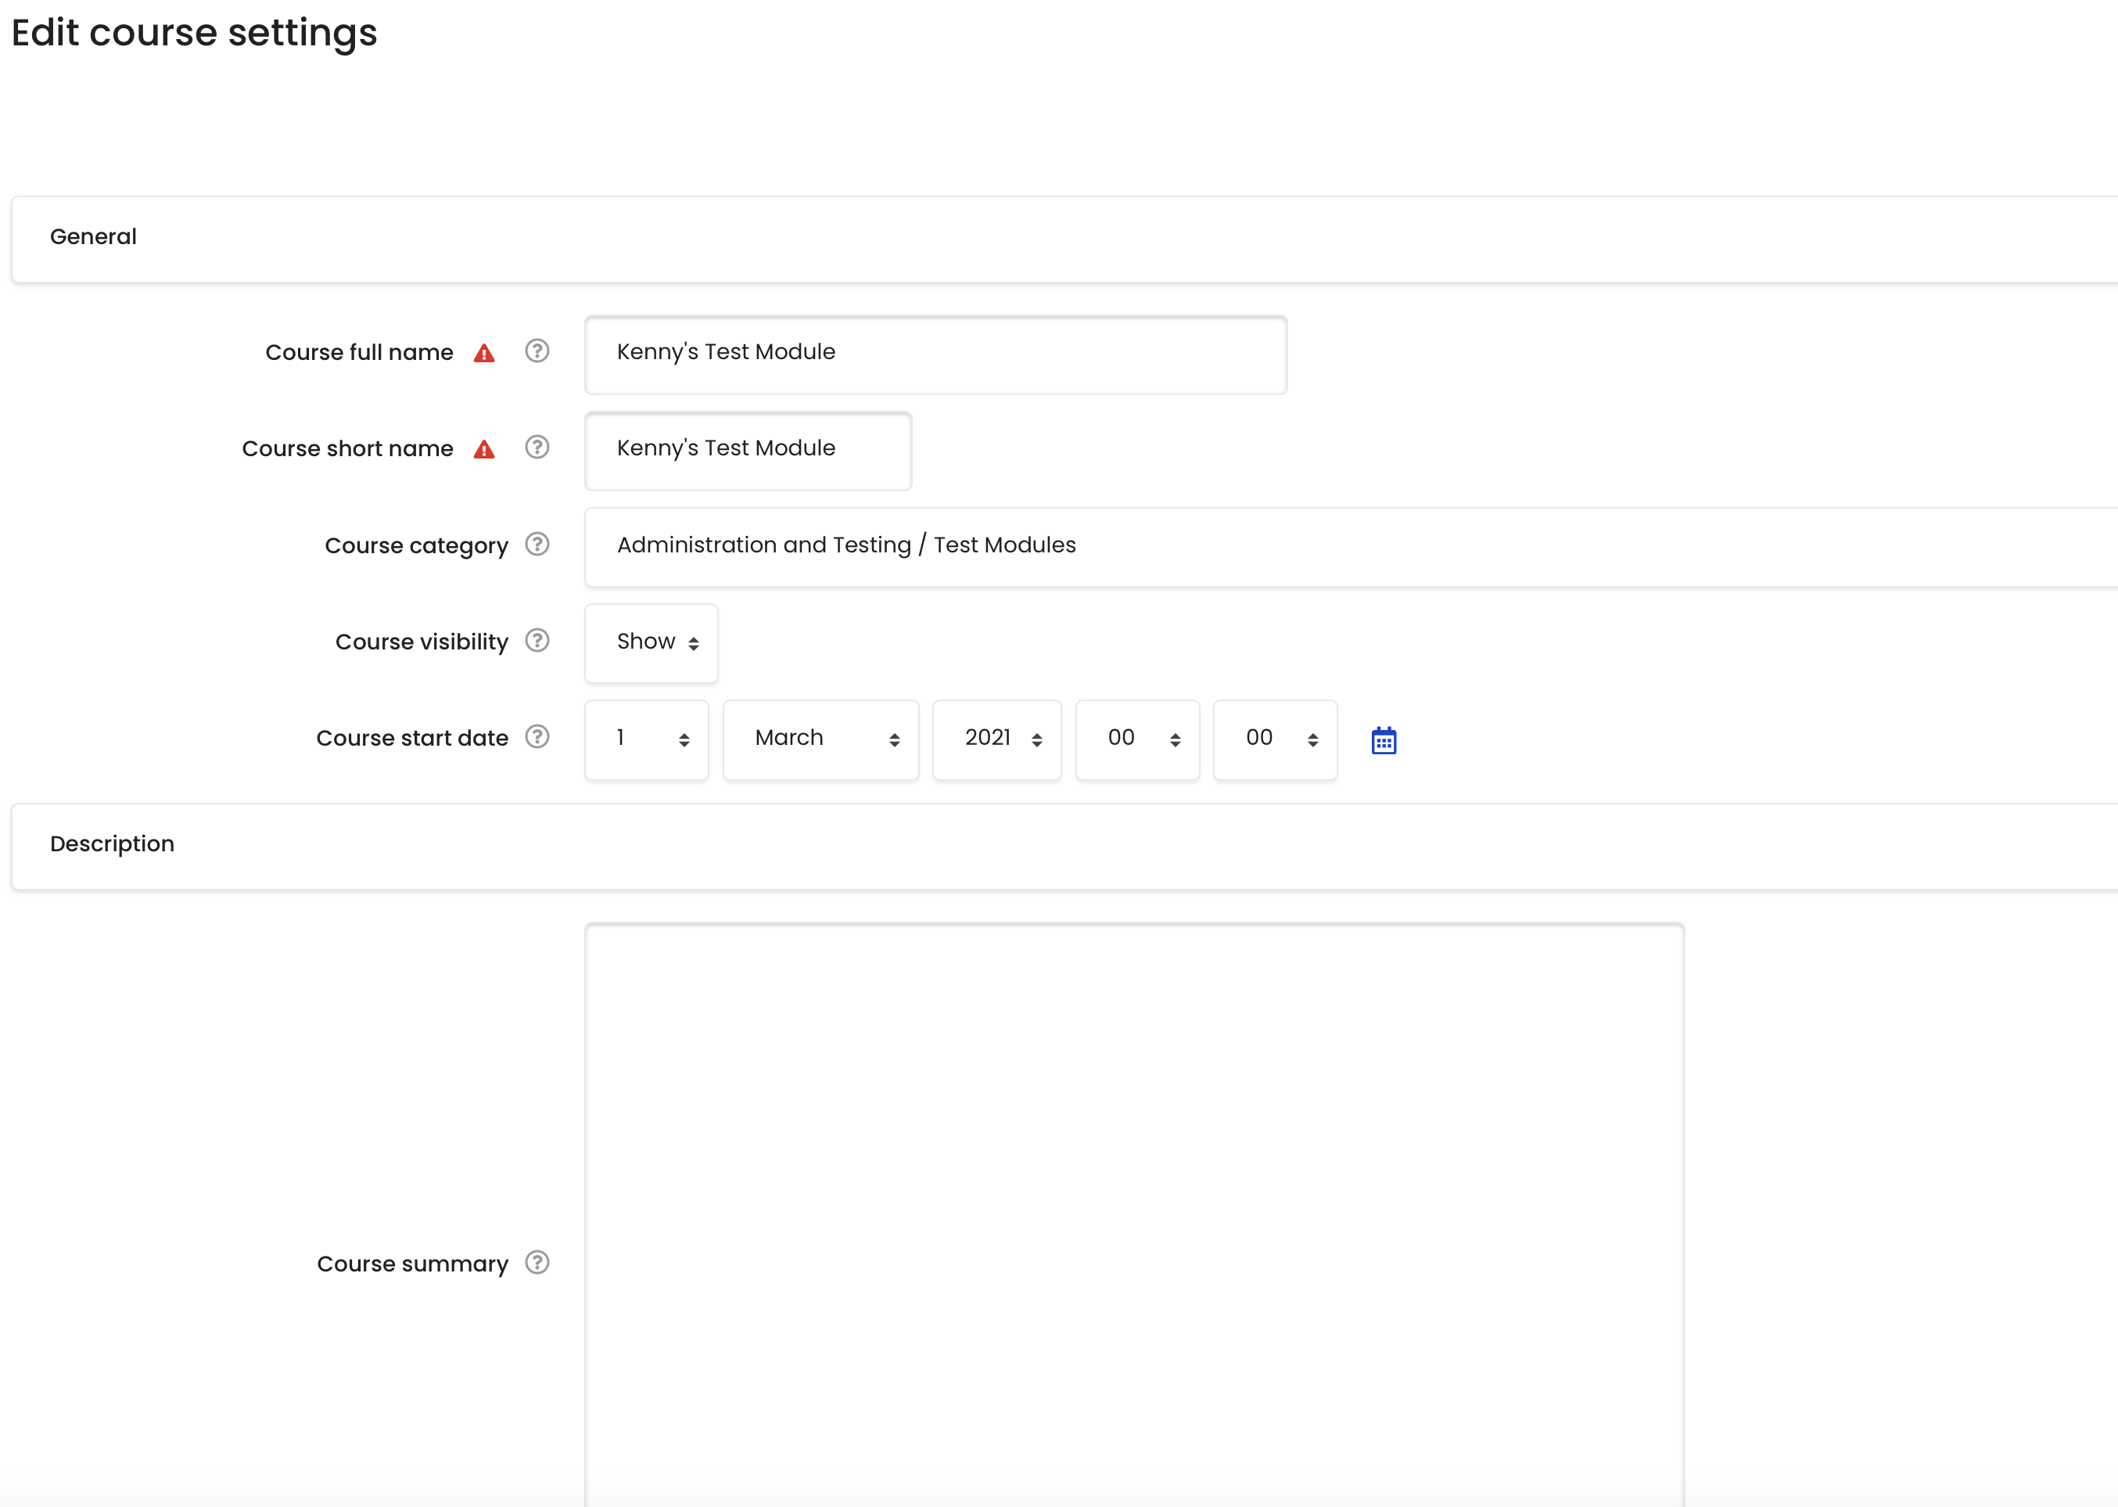This screenshot has width=2118, height=1507.
Task: Click help icon next to Course short name
Action: click(537, 448)
